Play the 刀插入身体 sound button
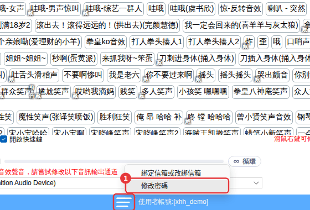Screen dimensions: 310x210 [275, 59]
